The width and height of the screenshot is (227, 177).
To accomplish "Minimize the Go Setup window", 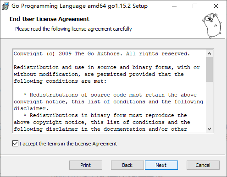I will pos(174,6).
